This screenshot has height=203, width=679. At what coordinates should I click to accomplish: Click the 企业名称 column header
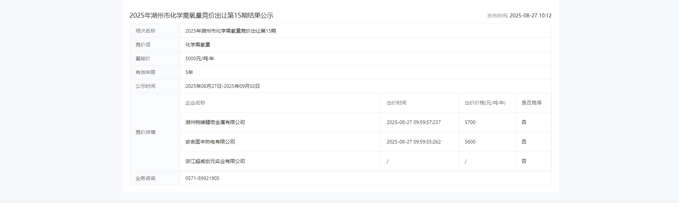click(x=195, y=103)
